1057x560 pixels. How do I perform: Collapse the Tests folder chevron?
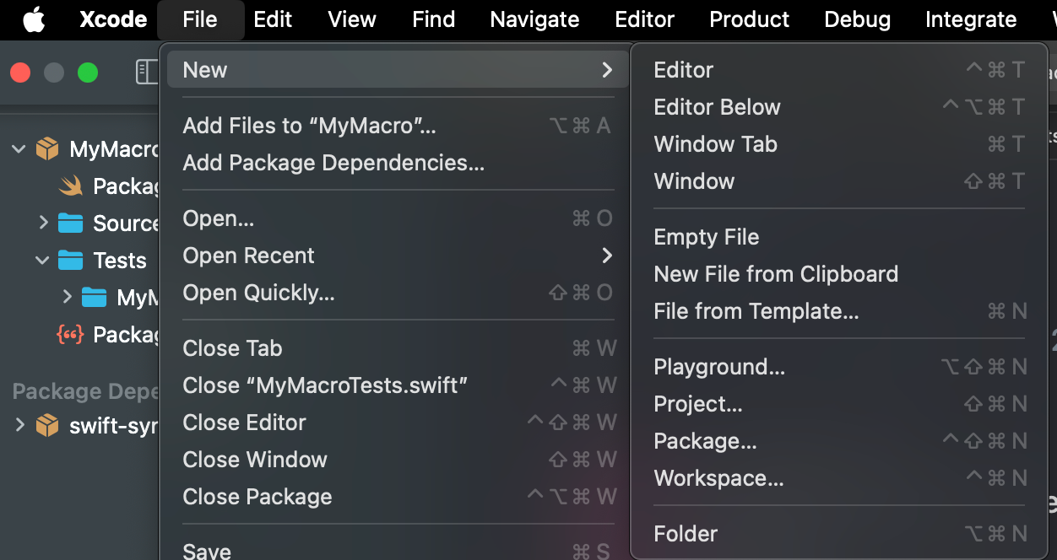click(x=43, y=261)
